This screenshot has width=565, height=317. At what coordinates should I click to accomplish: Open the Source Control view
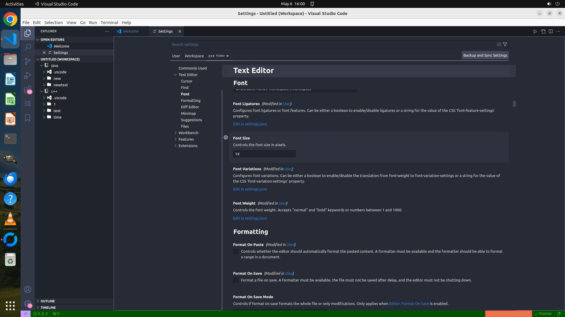[28, 61]
